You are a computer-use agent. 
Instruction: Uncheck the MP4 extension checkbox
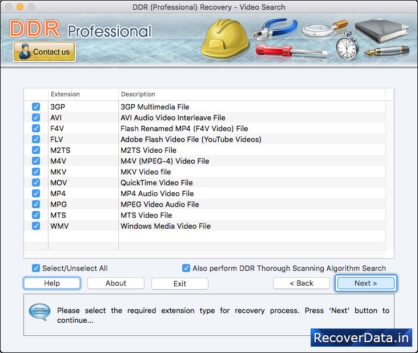36,193
